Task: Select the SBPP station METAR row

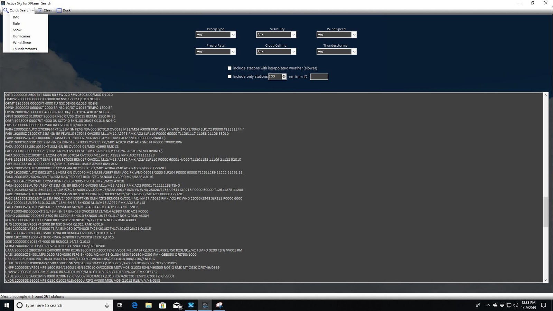Action: pos(59,237)
